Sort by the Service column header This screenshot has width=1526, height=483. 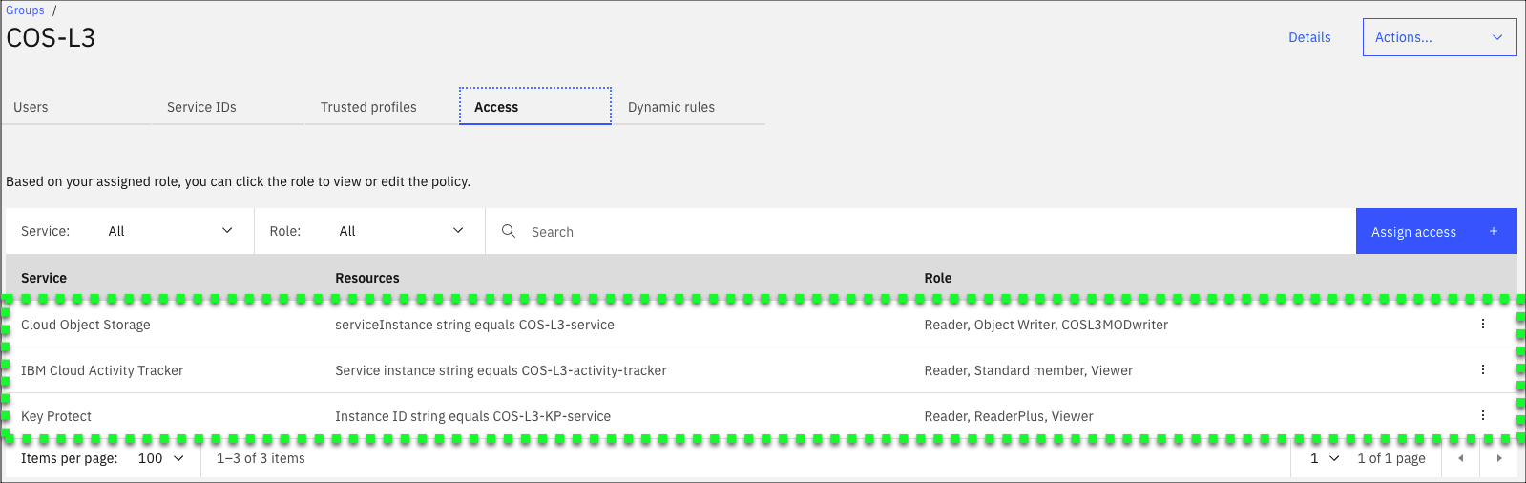44,278
